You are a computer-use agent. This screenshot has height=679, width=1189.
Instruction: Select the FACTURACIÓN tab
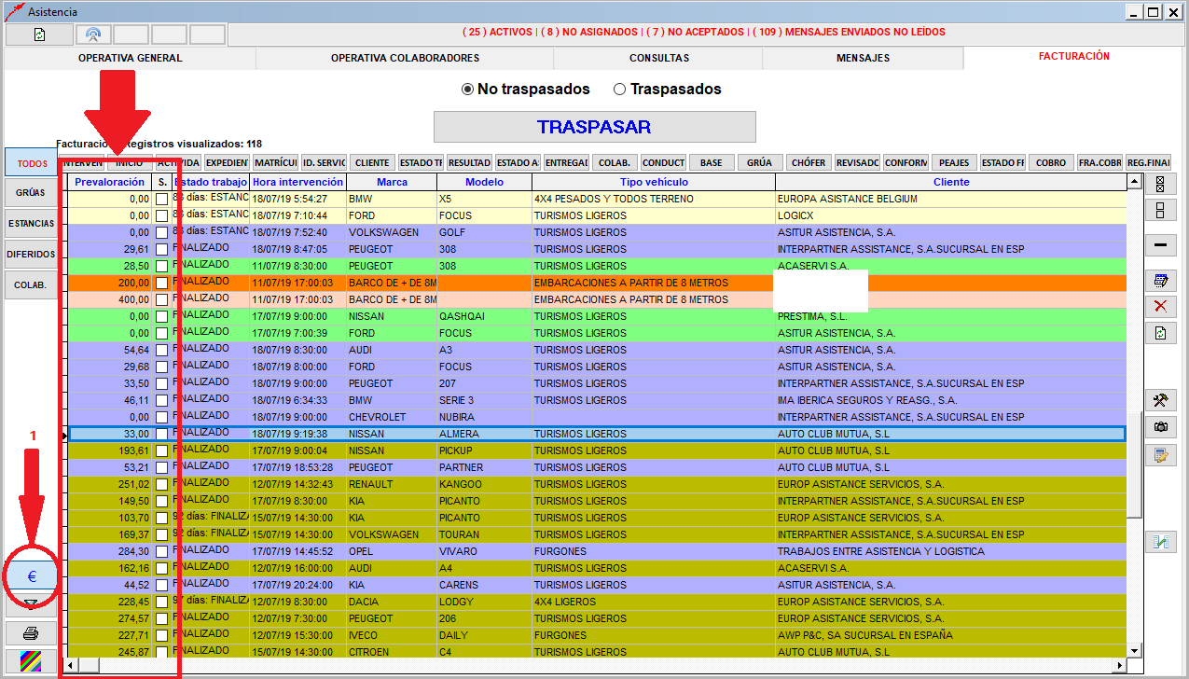pyautogui.click(x=1073, y=57)
